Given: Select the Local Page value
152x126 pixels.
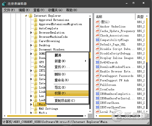Looking at the screenshot, I should [108, 112].
